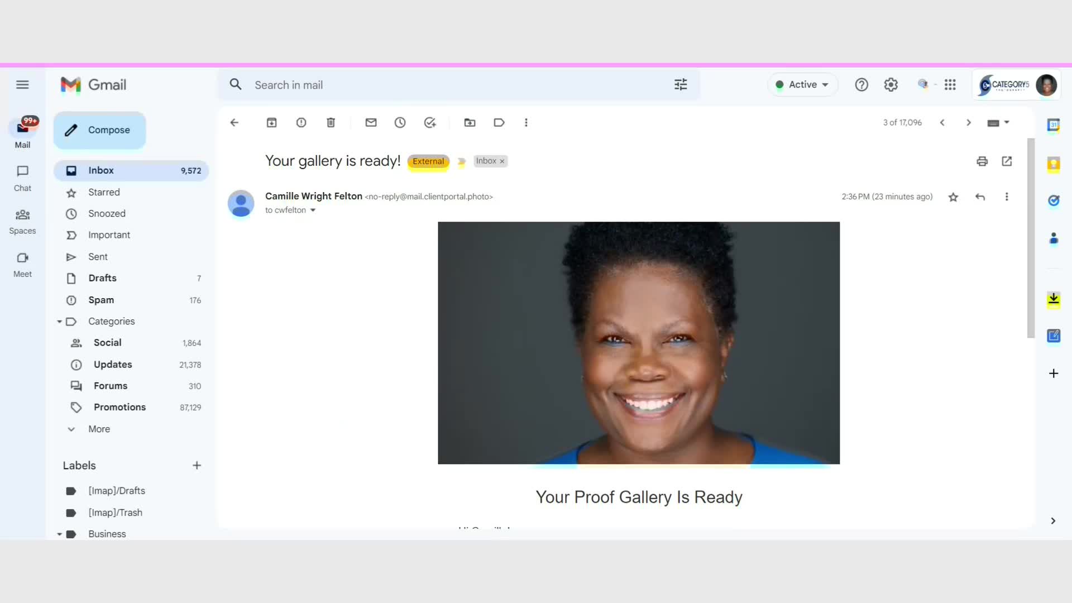1072x603 pixels.
Task: Collapse the Categories section
Action: pyautogui.click(x=59, y=322)
